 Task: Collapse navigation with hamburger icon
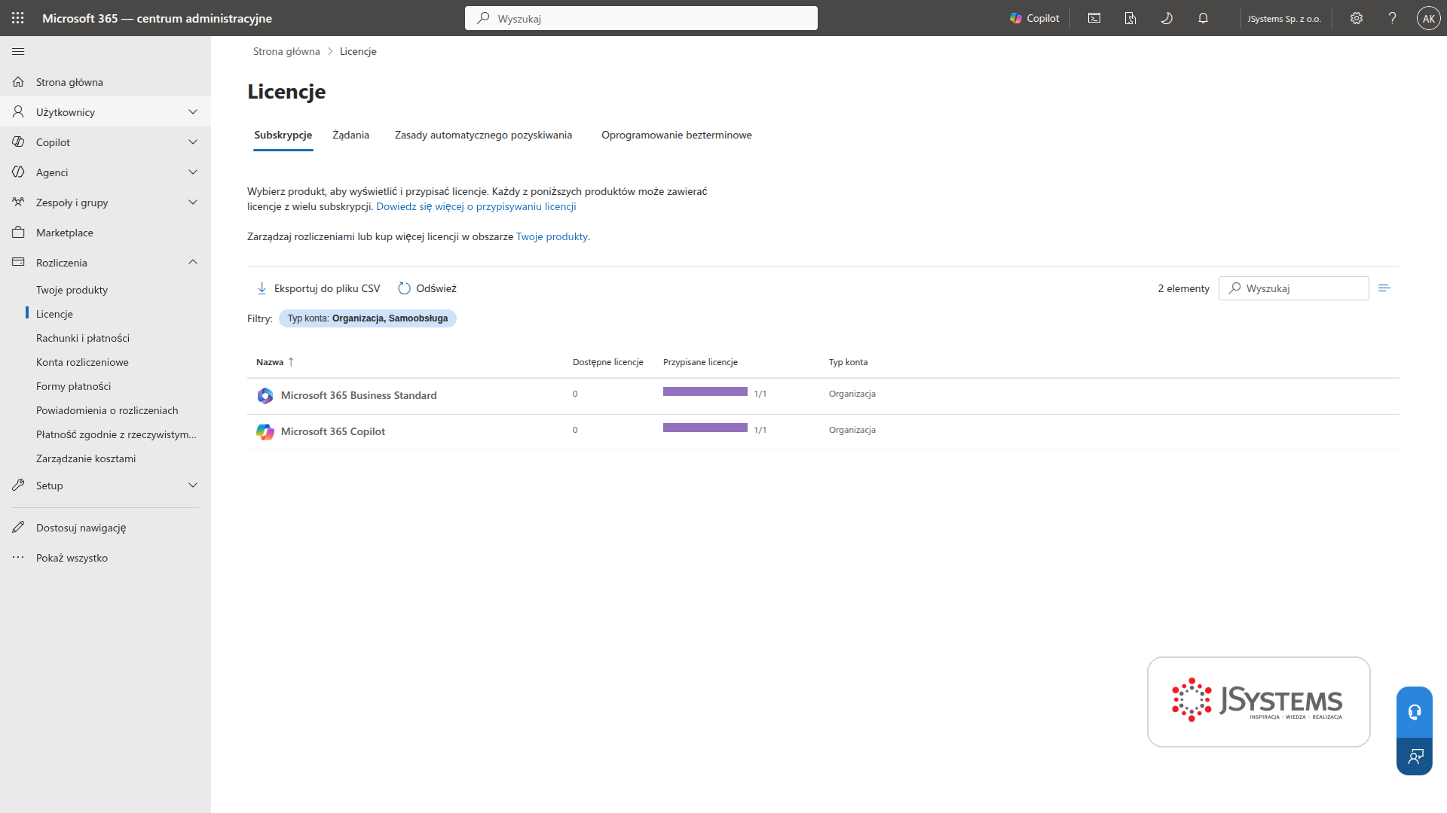(x=18, y=51)
